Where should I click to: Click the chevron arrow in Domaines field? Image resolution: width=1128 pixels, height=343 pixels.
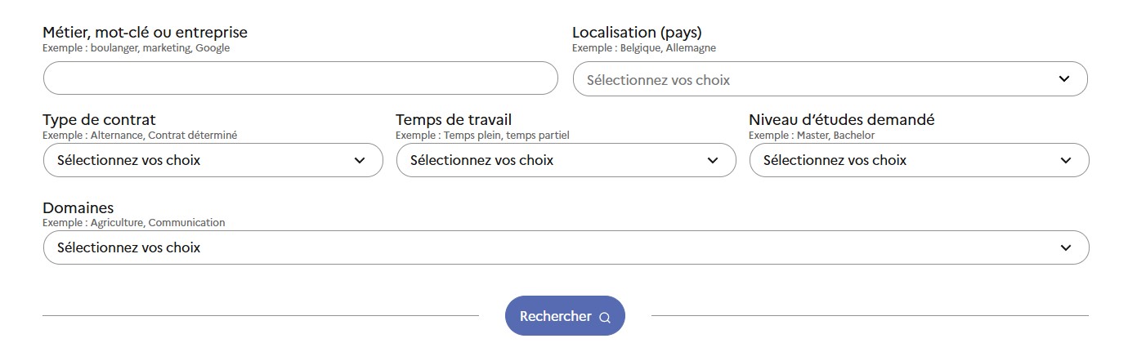(1065, 247)
